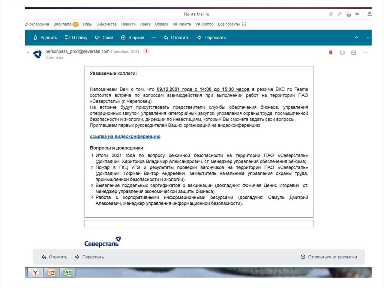The image size is (384, 288).
Task: Click Ответить at the bottom bar
Action: [x=54, y=257]
